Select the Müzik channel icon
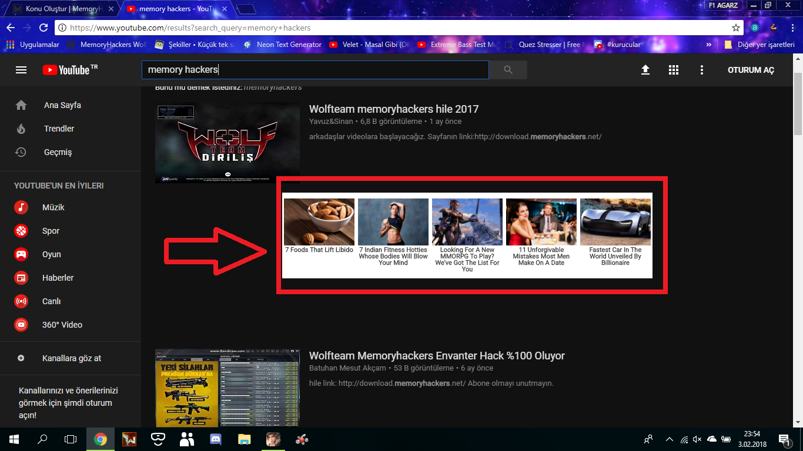Viewport: 803px width, 451px height. 21,207
